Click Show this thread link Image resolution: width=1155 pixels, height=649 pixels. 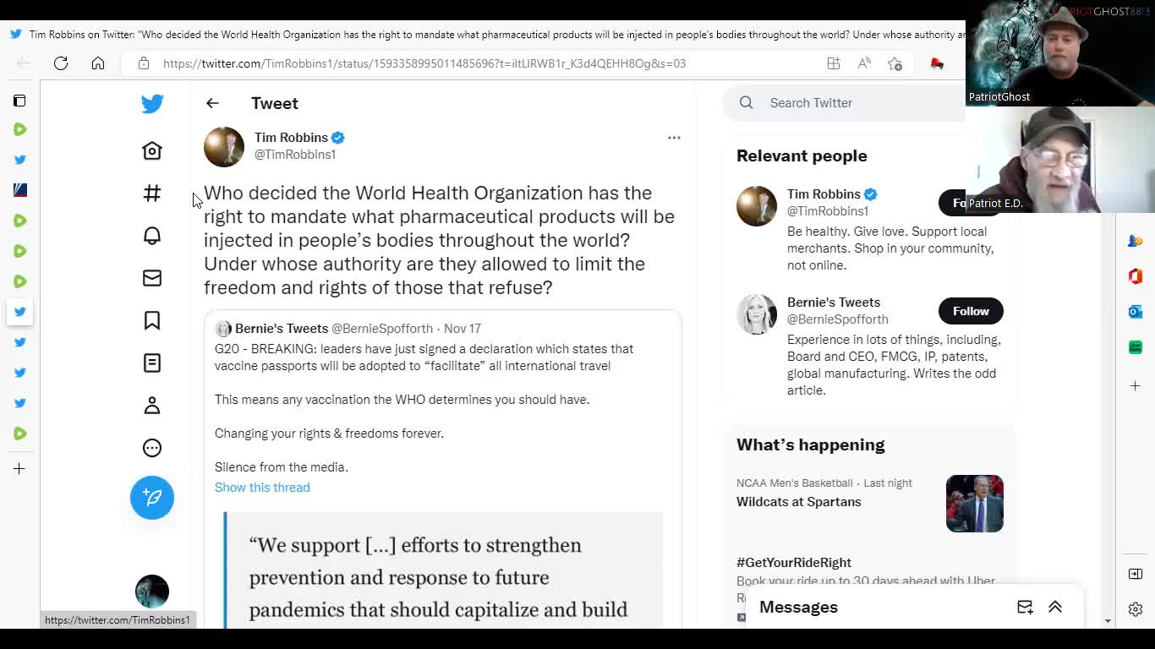262,488
